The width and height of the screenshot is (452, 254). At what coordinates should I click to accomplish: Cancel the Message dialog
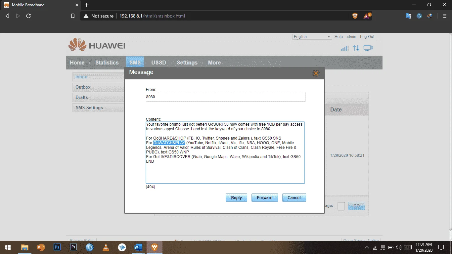coord(294,197)
